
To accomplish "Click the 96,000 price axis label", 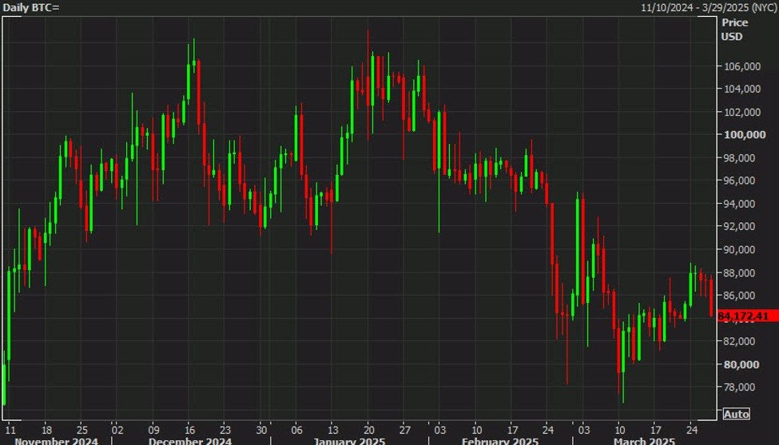I will (x=740, y=181).
